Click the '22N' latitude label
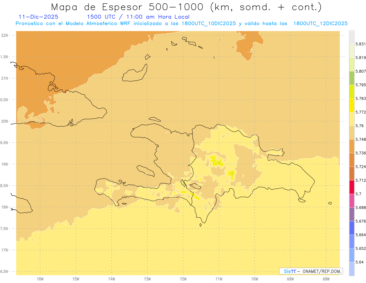Screen dimensions: 366x283 (x=5, y=35)
